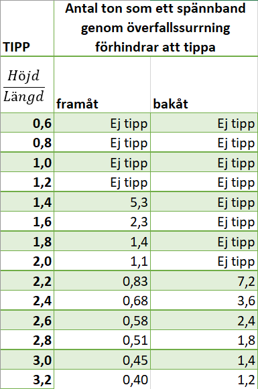Click the 1,2 ratio cell

point(27,182)
